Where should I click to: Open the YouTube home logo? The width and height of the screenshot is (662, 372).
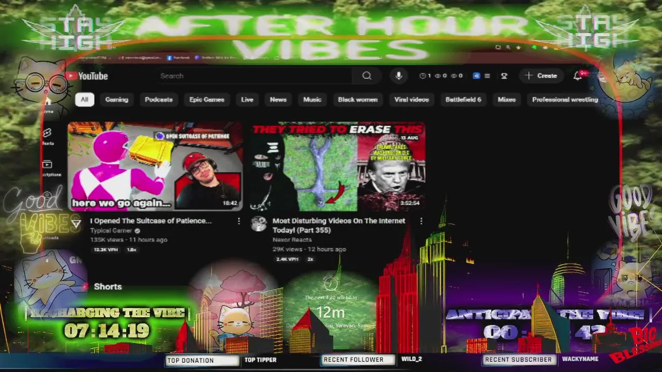pyautogui.click(x=87, y=76)
